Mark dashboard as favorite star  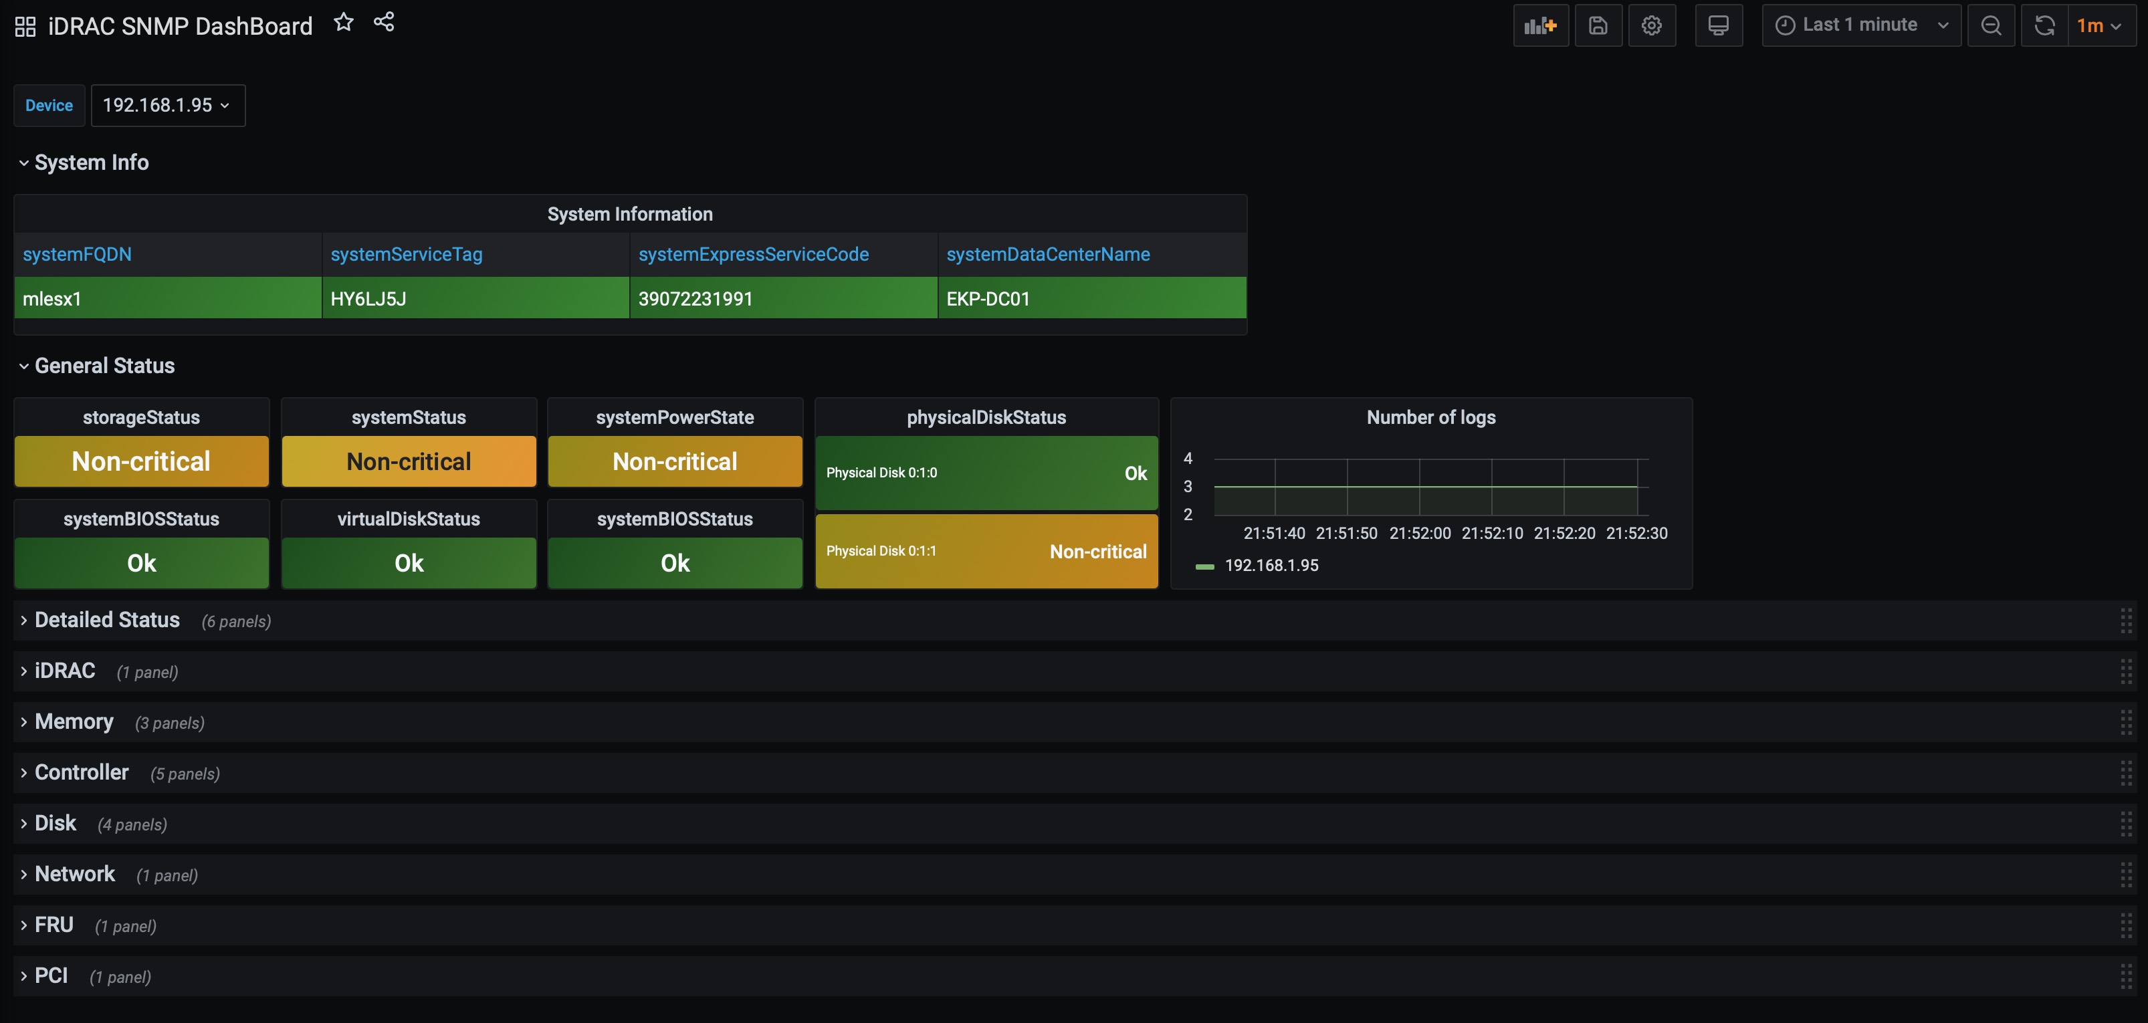coord(344,23)
